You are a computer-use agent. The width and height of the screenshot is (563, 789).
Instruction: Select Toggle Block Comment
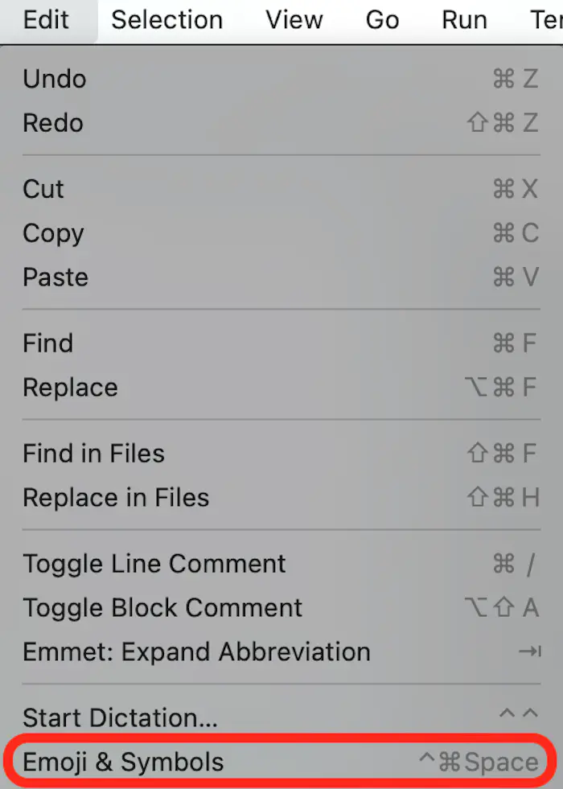162,608
